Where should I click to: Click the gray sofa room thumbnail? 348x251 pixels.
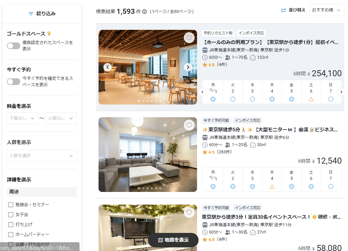(x=148, y=155)
